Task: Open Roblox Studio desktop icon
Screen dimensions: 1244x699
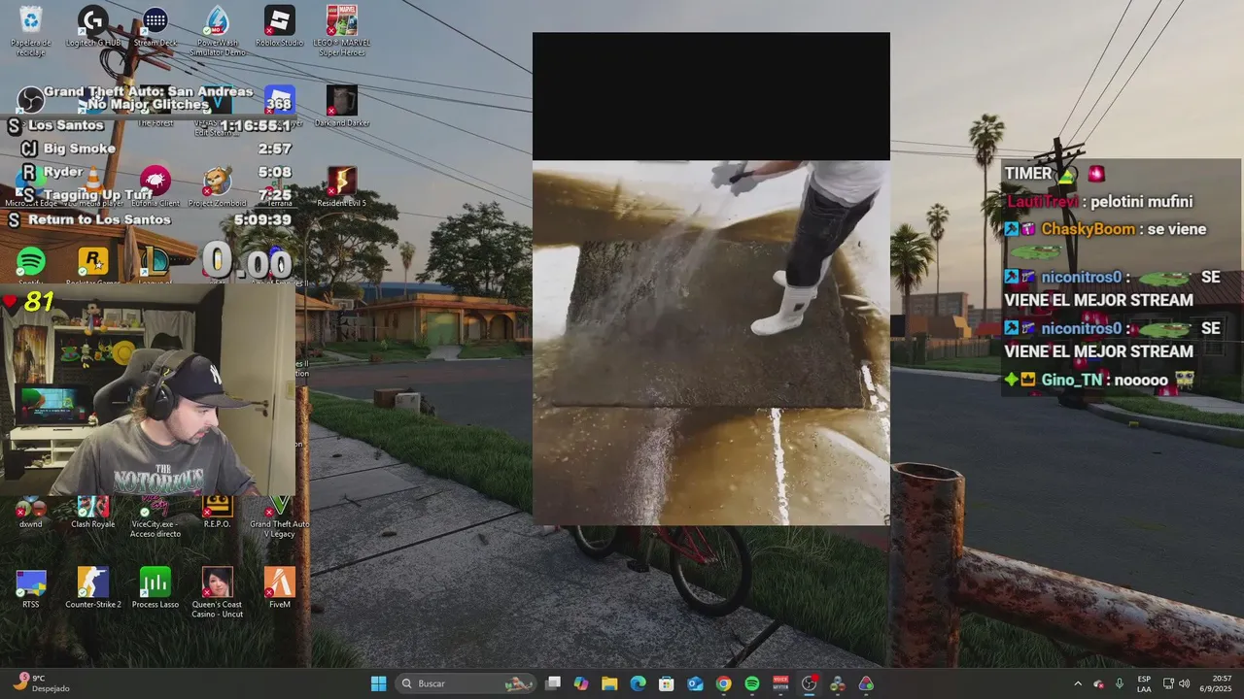Action: pos(280,27)
